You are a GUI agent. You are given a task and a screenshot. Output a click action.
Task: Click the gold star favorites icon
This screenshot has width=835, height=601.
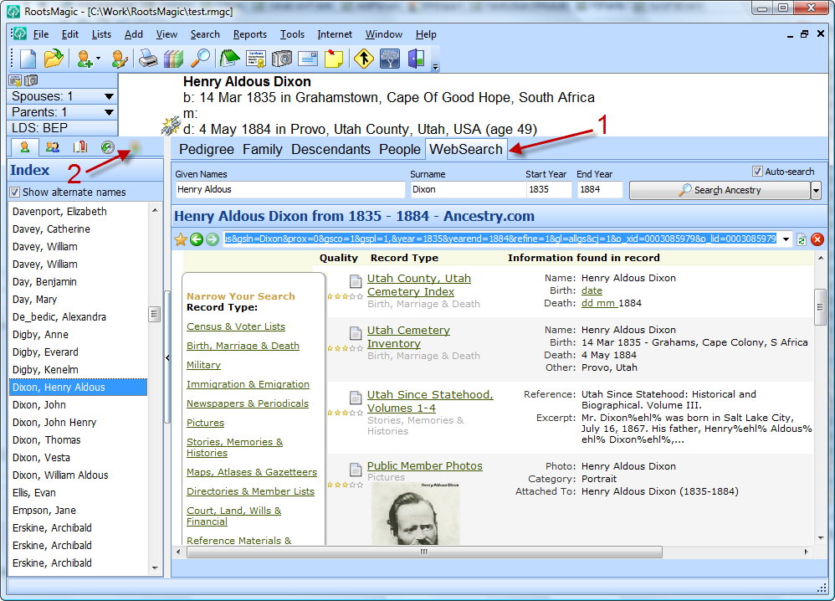181,239
